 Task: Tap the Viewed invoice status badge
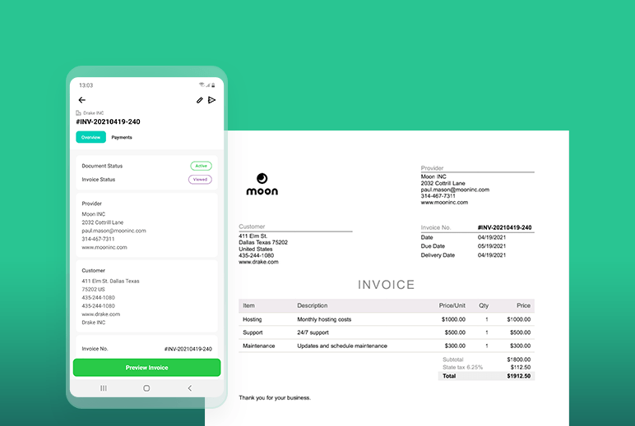coord(201,179)
